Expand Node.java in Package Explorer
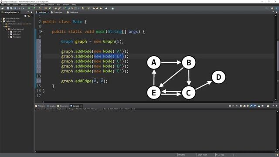 tap(9, 37)
